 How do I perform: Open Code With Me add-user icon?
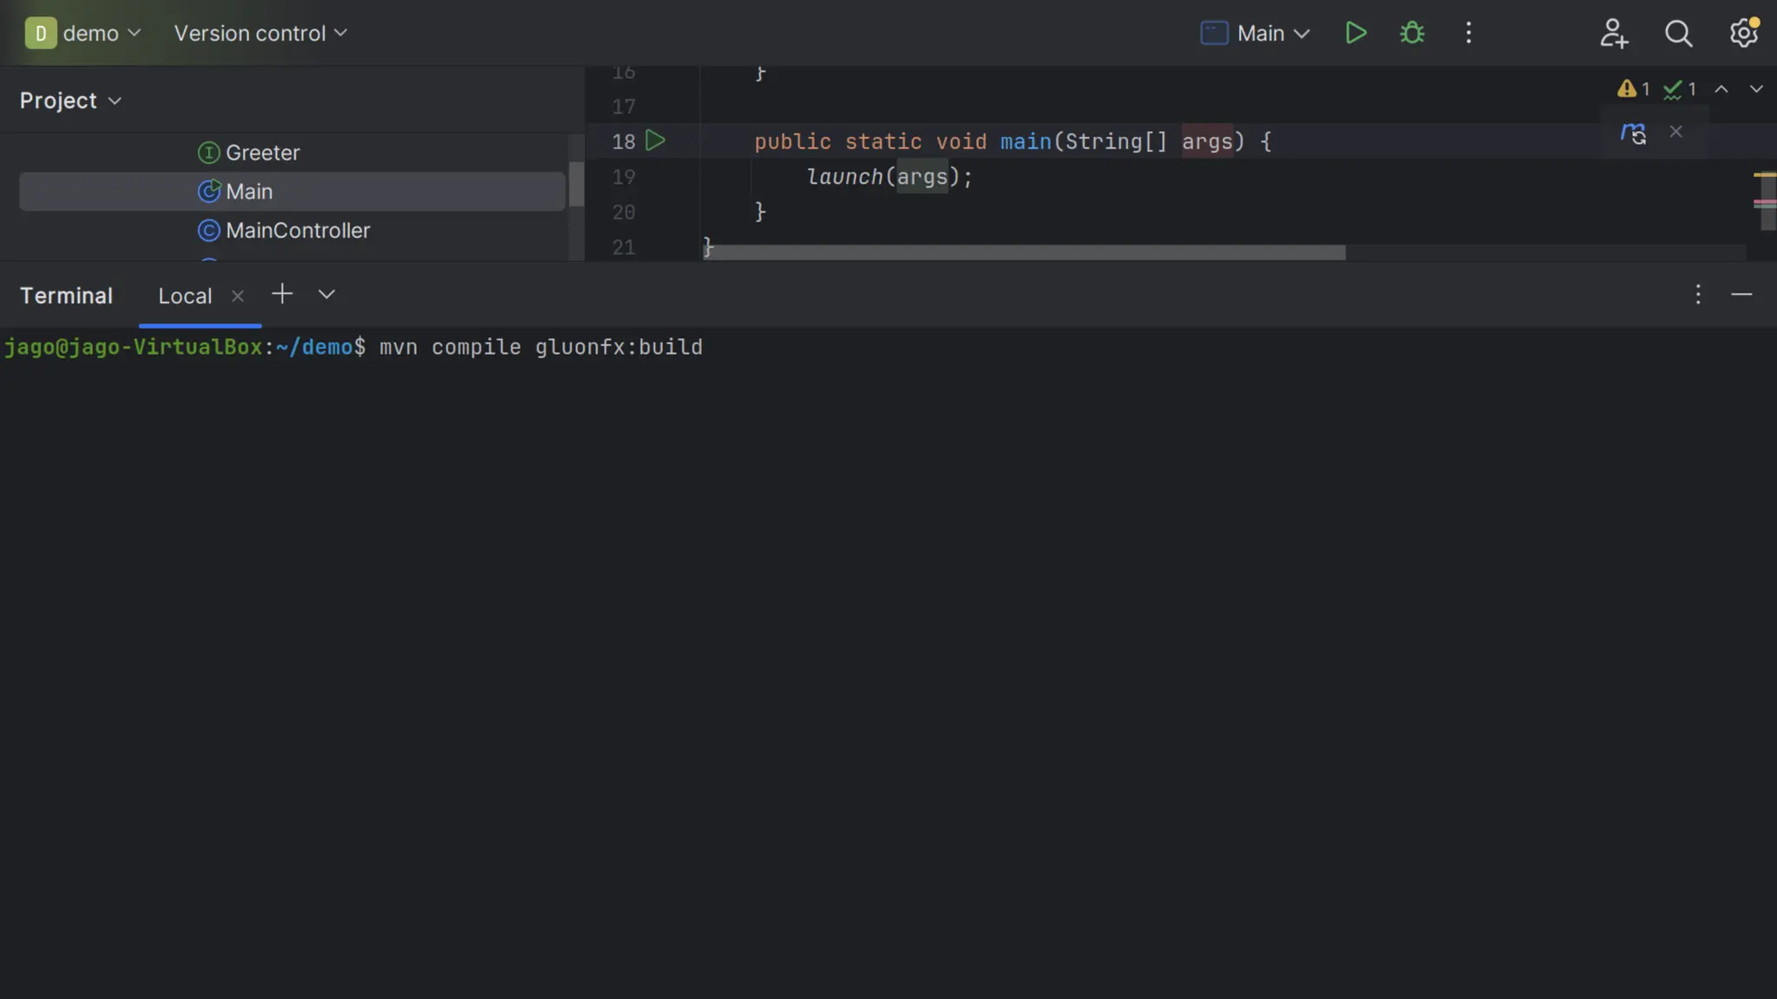[1613, 33]
